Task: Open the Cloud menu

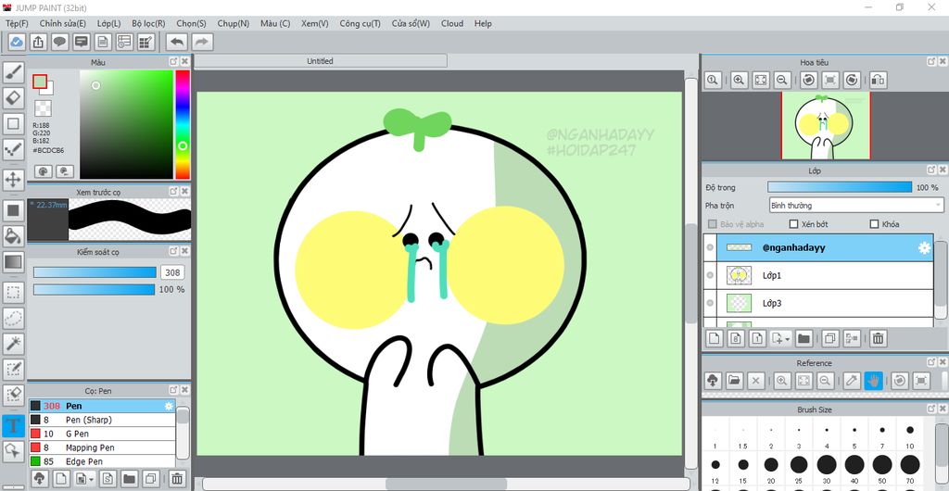Action: [x=452, y=23]
